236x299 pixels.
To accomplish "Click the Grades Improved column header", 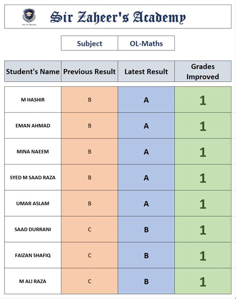I will point(203,71).
